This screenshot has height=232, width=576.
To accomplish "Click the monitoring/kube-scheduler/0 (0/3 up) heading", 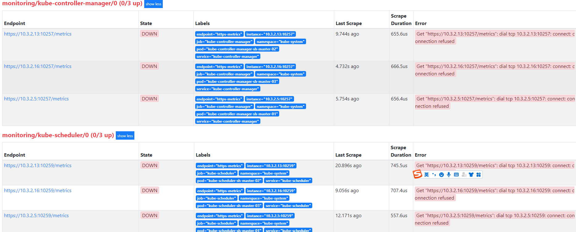I will pos(58,135).
